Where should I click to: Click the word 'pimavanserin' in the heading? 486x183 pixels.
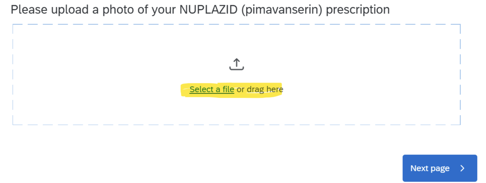pos(281,10)
